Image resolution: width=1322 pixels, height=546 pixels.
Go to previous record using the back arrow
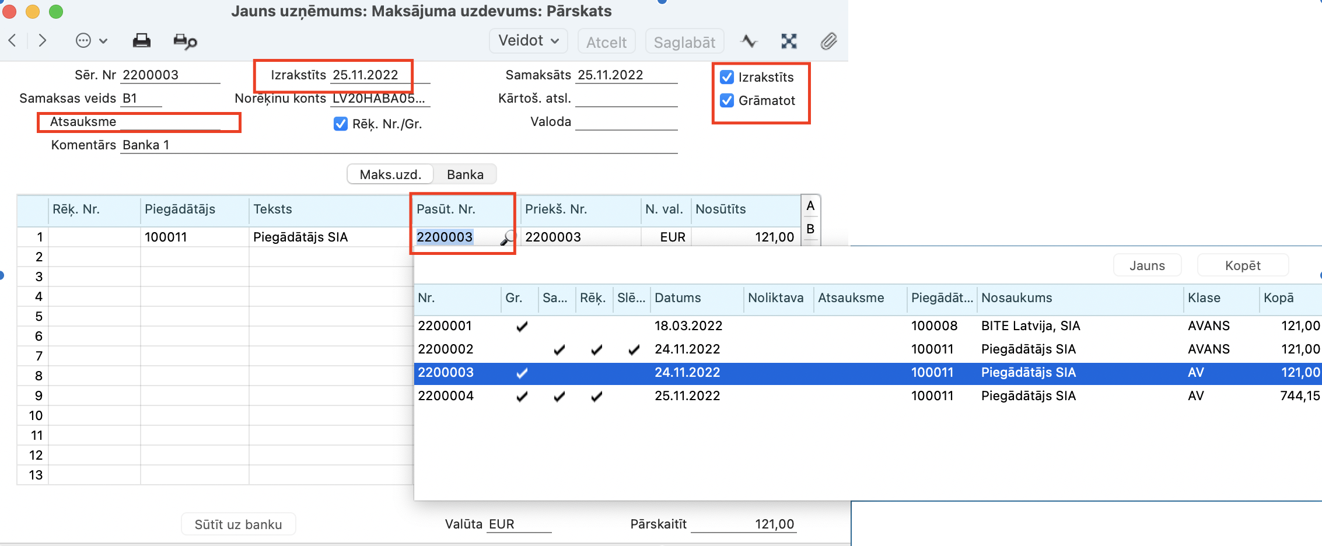tap(13, 41)
